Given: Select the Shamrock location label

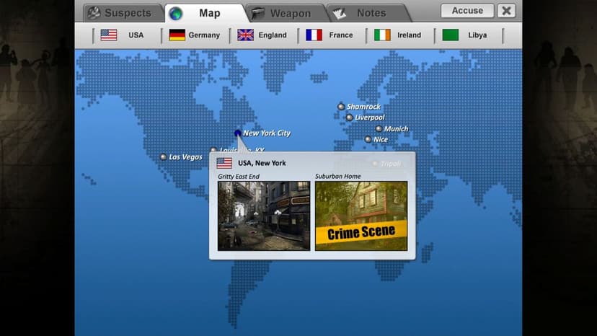Looking at the screenshot, I should pyautogui.click(x=363, y=107).
